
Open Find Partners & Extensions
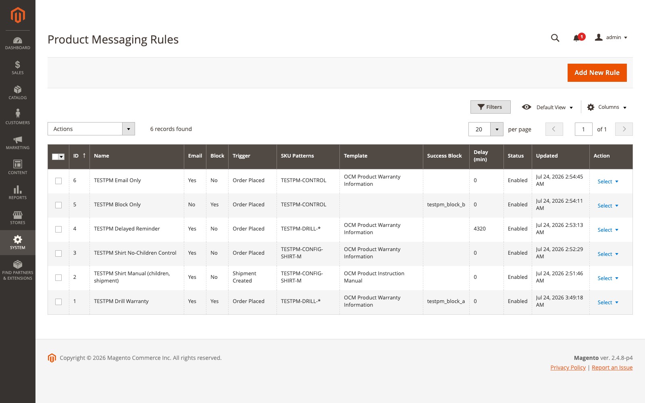(x=18, y=270)
